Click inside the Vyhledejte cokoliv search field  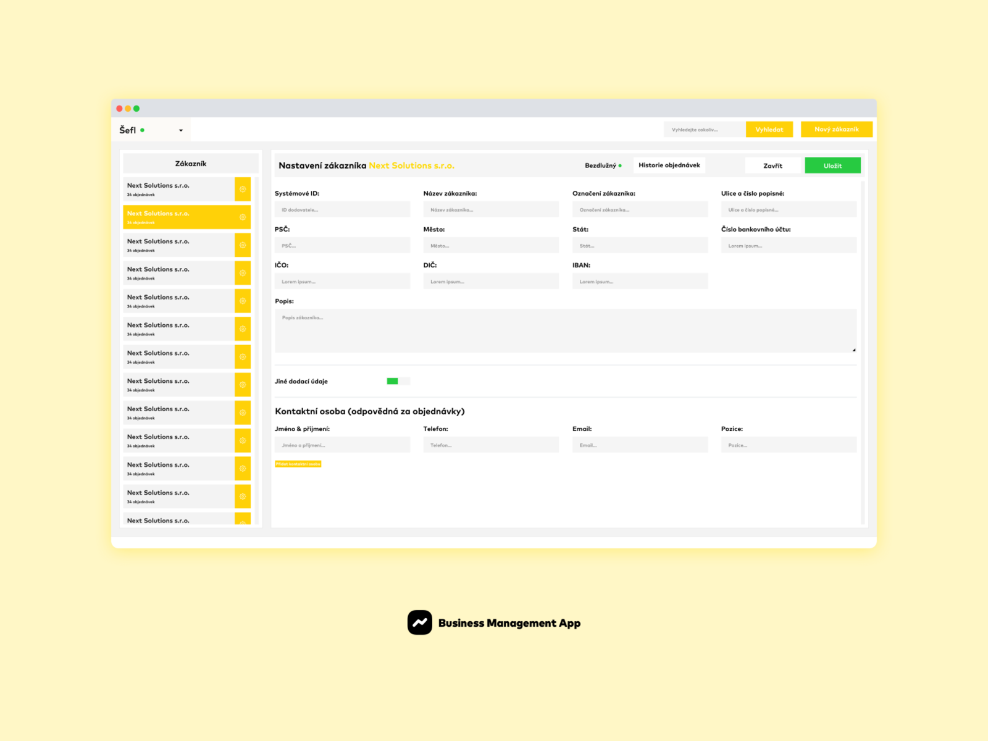tap(703, 129)
